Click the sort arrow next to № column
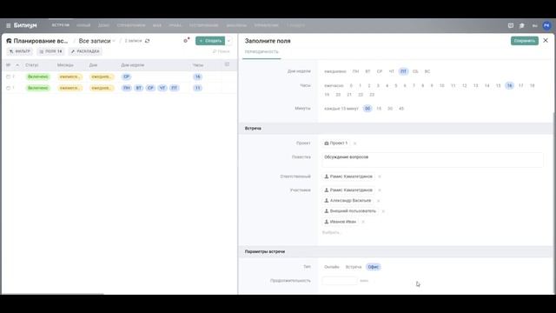556x313 pixels. [17, 65]
